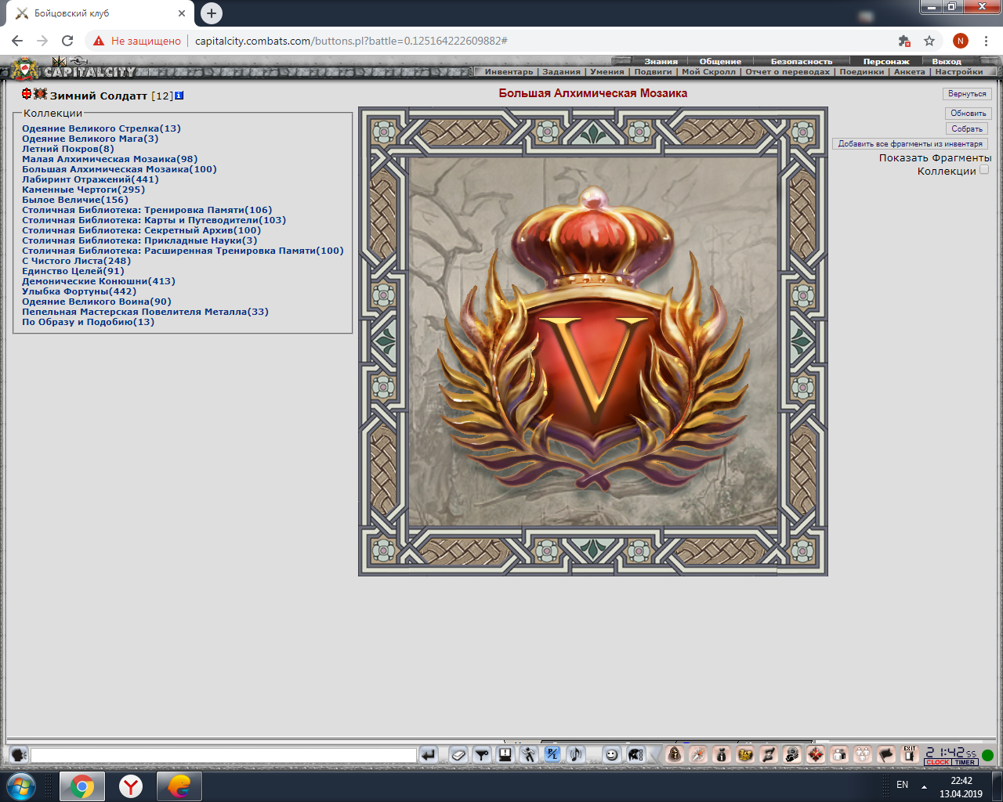Click the red cross emblem icon
Image resolution: width=1003 pixels, height=802 pixels.
pos(816,755)
